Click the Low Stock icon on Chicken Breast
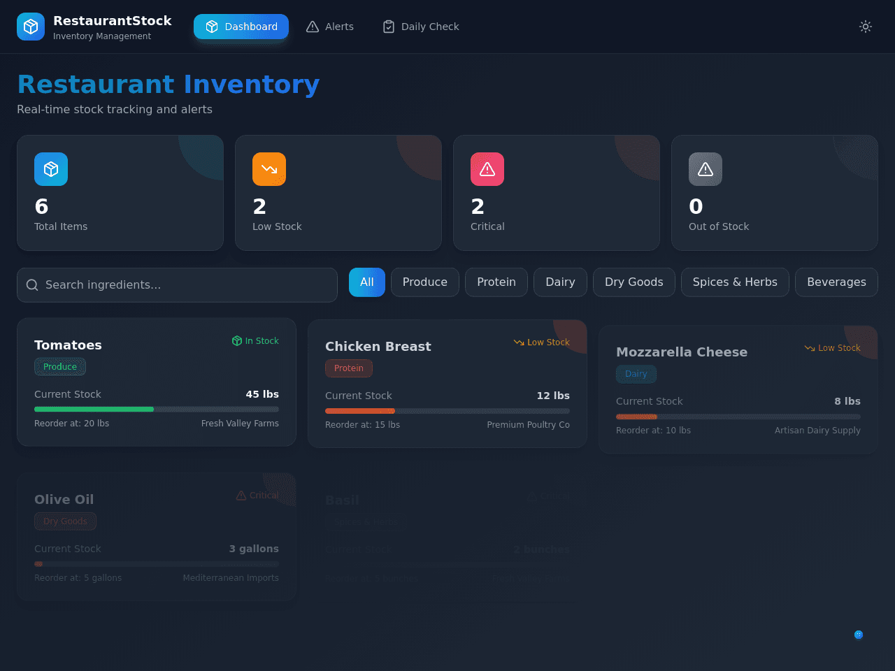 click(519, 342)
